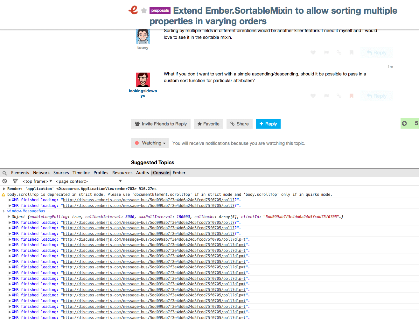Click the Ember logo icon
The image size is (419, 319).
pyautogui.click(x=133, y=10)
